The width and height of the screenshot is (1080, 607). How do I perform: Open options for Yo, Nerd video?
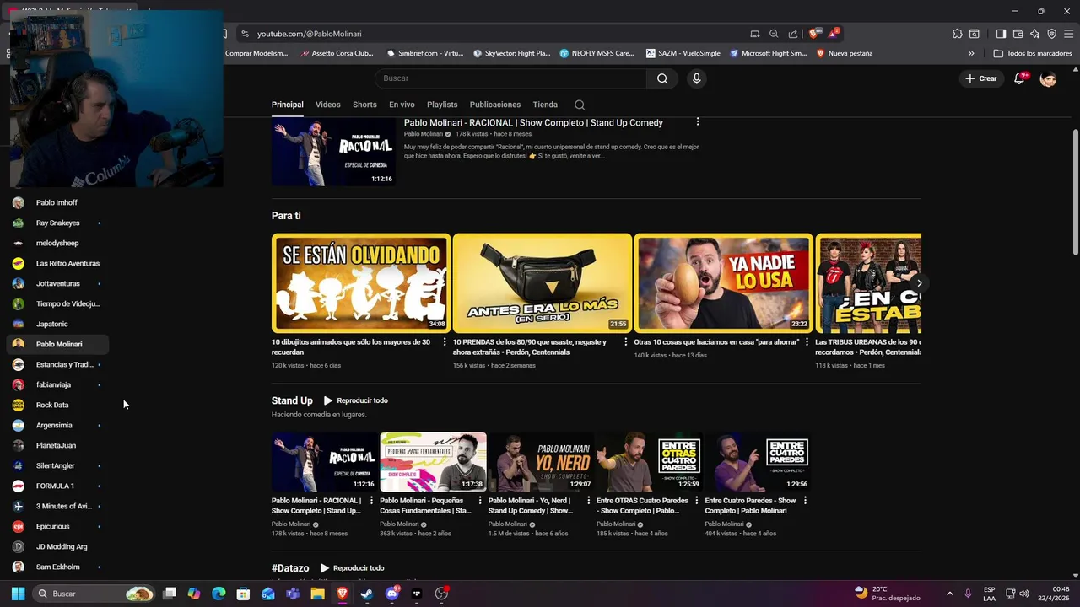[588, 501]
